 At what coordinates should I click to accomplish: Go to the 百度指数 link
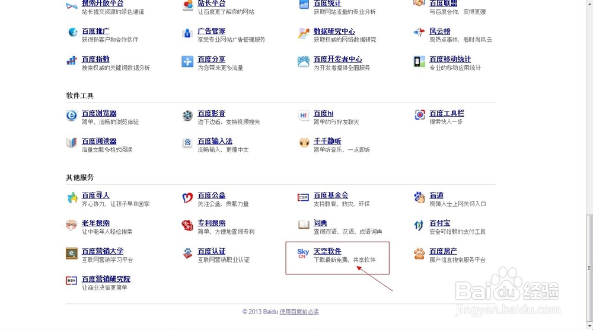pyautogui.click(x=95, y=59)
